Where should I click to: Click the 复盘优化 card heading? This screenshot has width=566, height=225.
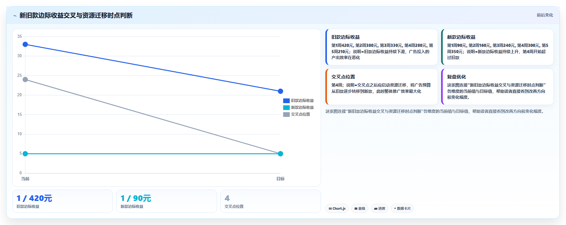click(x=457, y=77)
